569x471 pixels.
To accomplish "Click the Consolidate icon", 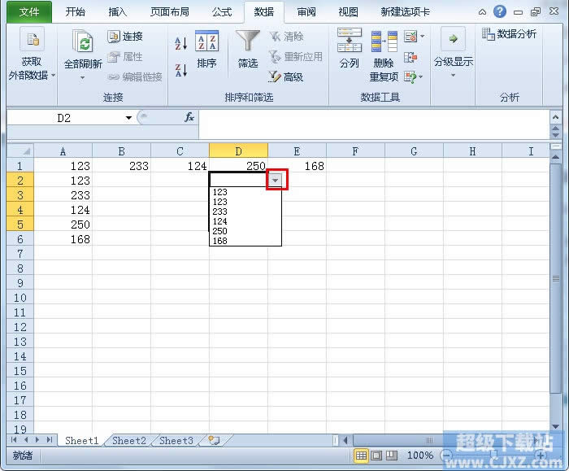I will pos(410,57).
